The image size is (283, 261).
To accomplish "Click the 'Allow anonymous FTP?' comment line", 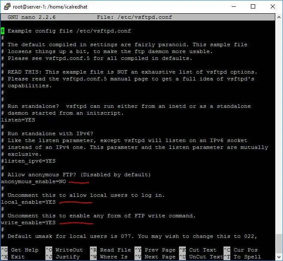I will point(76,175).
